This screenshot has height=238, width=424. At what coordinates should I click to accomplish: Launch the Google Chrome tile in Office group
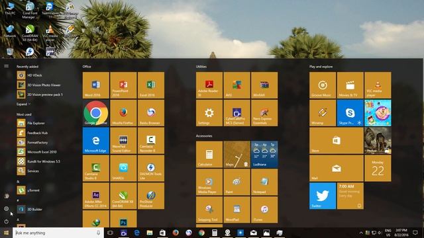click(96, 113)
